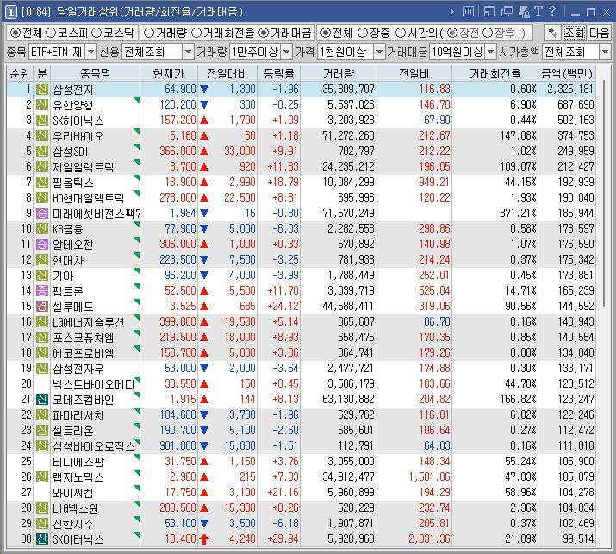This screenshot has height=554, width=616.
Task: Click the 신 badge in KB금융 row
Action: click(42, 228)
